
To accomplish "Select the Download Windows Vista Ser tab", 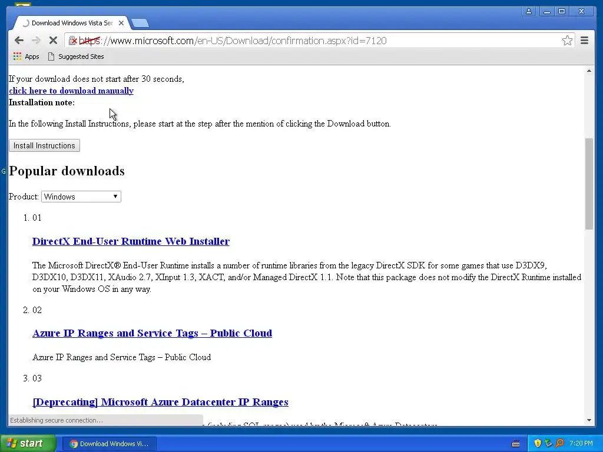I will click(71, 23).
